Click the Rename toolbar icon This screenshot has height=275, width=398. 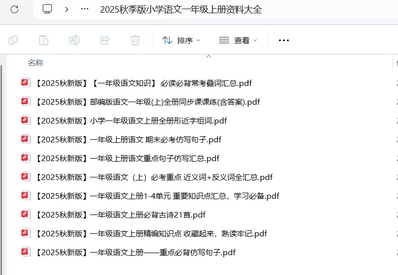74,40
